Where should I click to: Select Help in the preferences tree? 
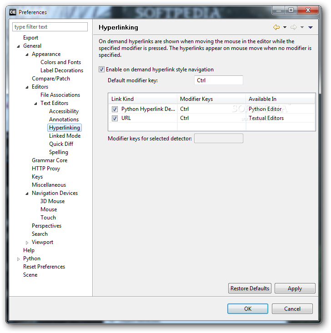point(29,250)
